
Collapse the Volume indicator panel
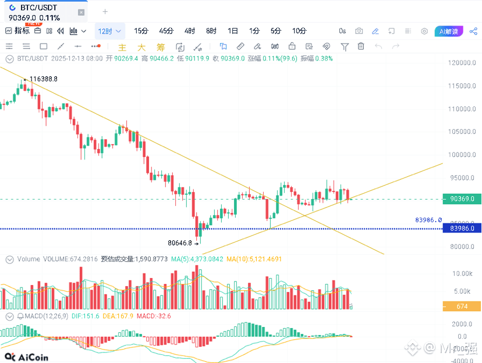point(10,259)
